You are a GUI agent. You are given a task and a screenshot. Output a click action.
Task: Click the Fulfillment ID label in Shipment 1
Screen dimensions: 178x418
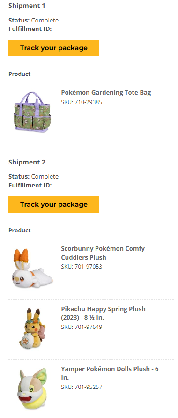pyautogui.click(x=30, y=29)
